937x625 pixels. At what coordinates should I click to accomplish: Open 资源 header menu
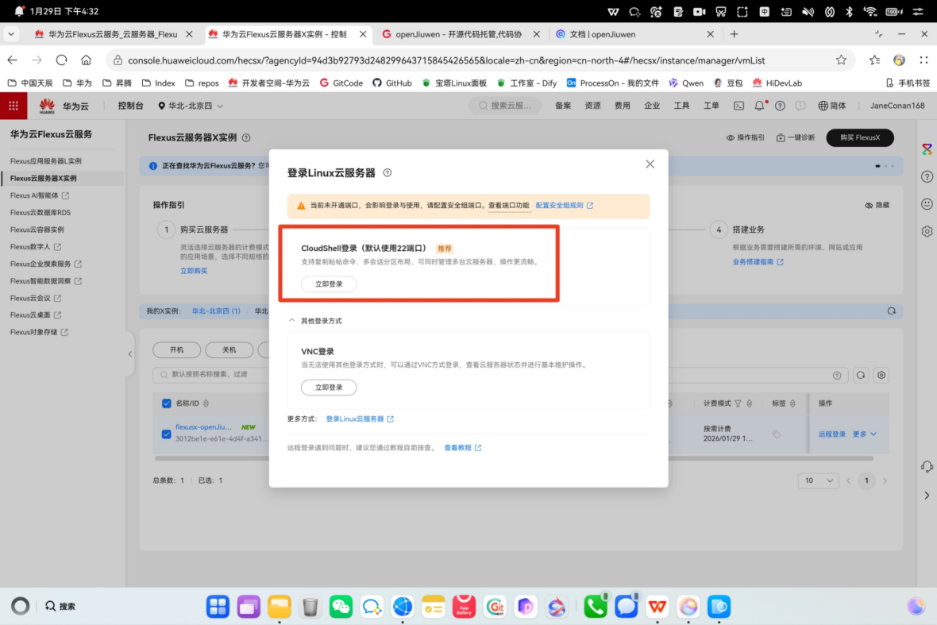coord(593,106)
